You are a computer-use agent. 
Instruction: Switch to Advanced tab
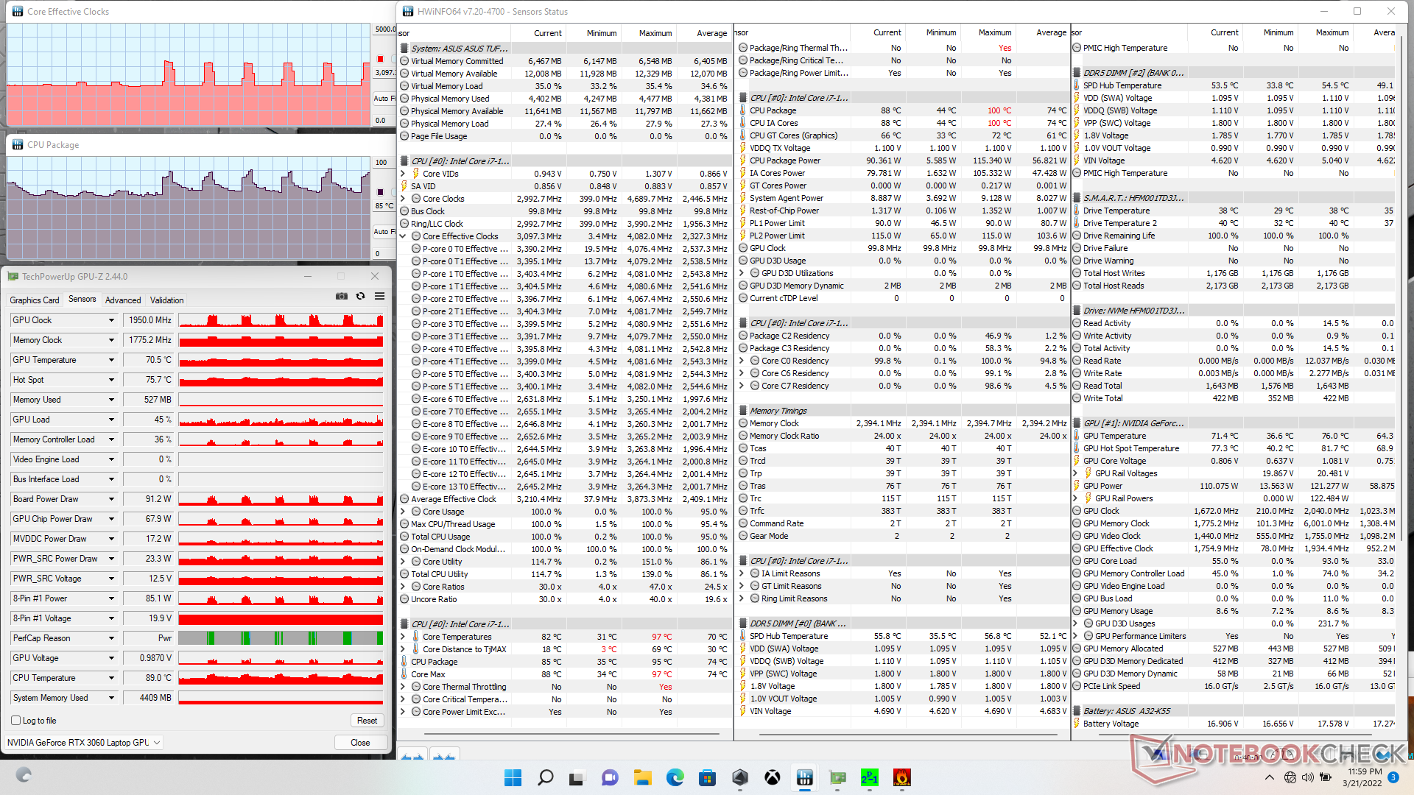click(123, 300)
